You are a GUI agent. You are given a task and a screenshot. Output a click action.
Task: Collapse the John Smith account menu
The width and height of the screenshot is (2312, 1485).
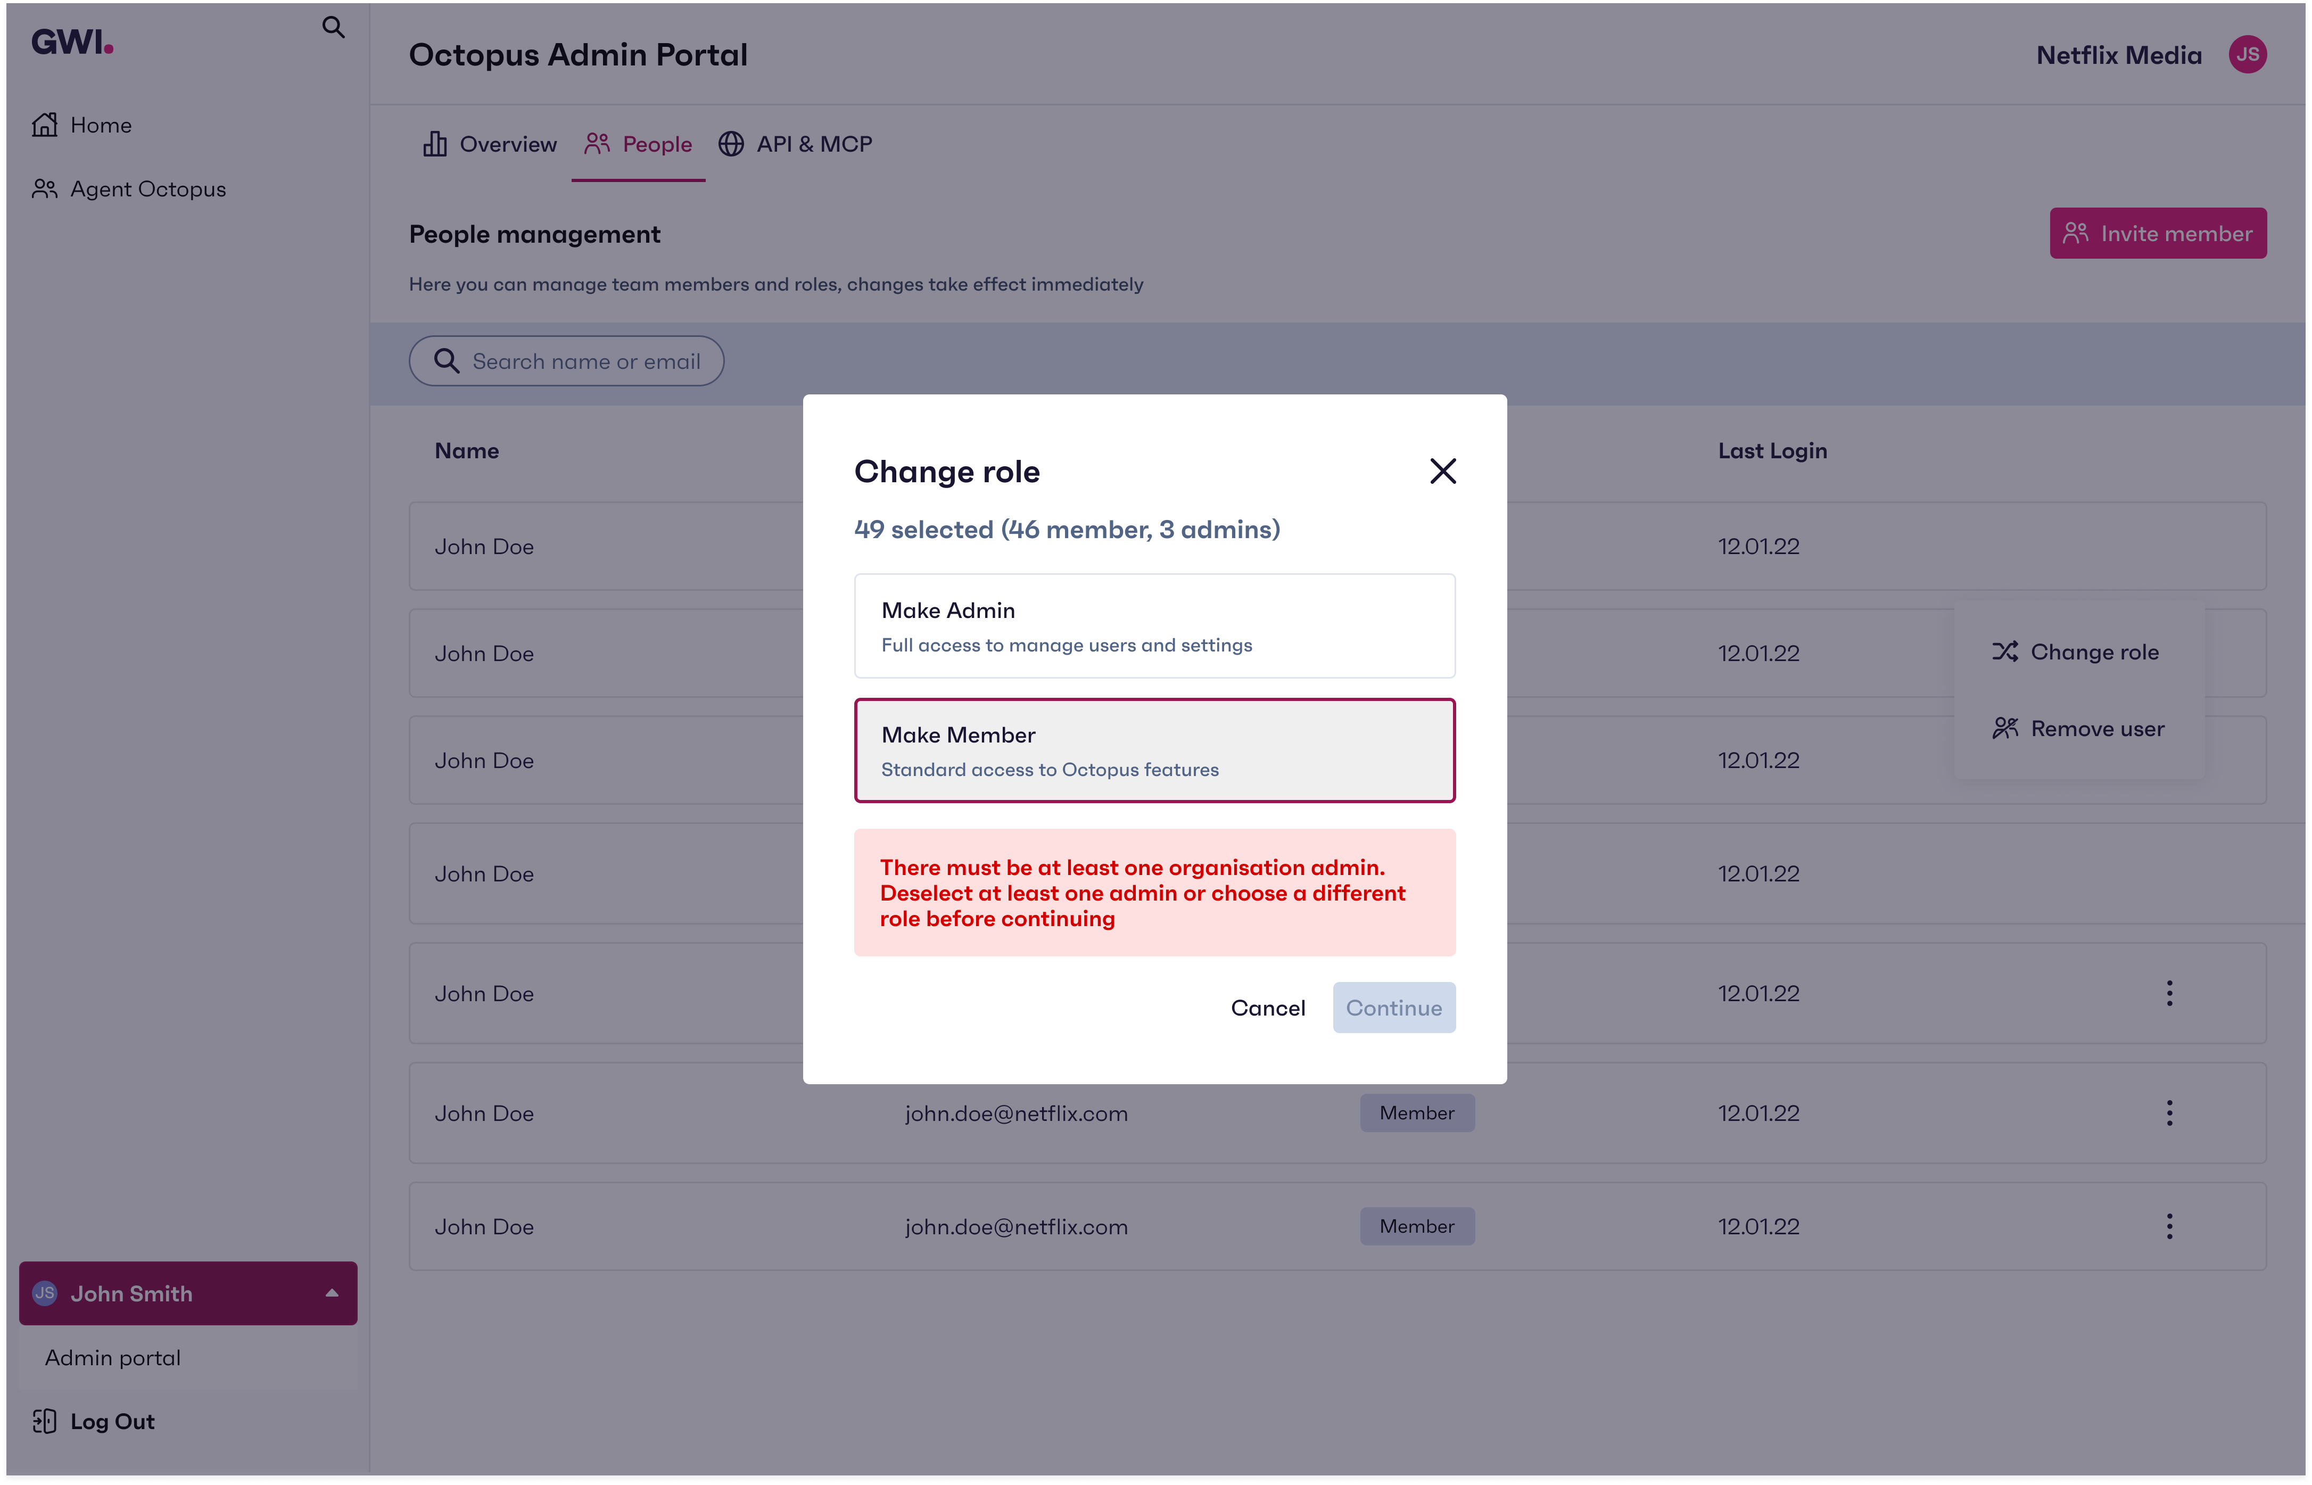coord(332,1294)
